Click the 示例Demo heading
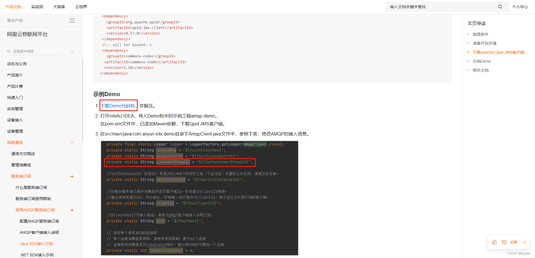Viewport: 535px width, 258px height. pyautogui.click(x=107, y=94)
